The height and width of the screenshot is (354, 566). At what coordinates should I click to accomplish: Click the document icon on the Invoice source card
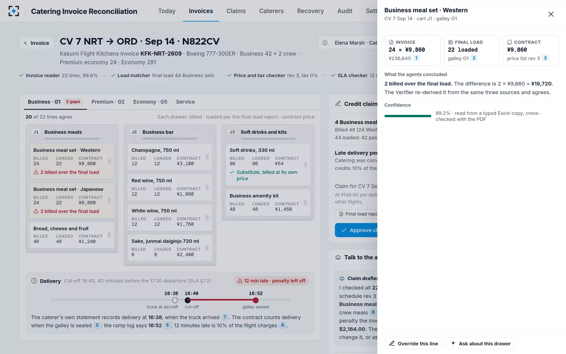tap(391, 42)
